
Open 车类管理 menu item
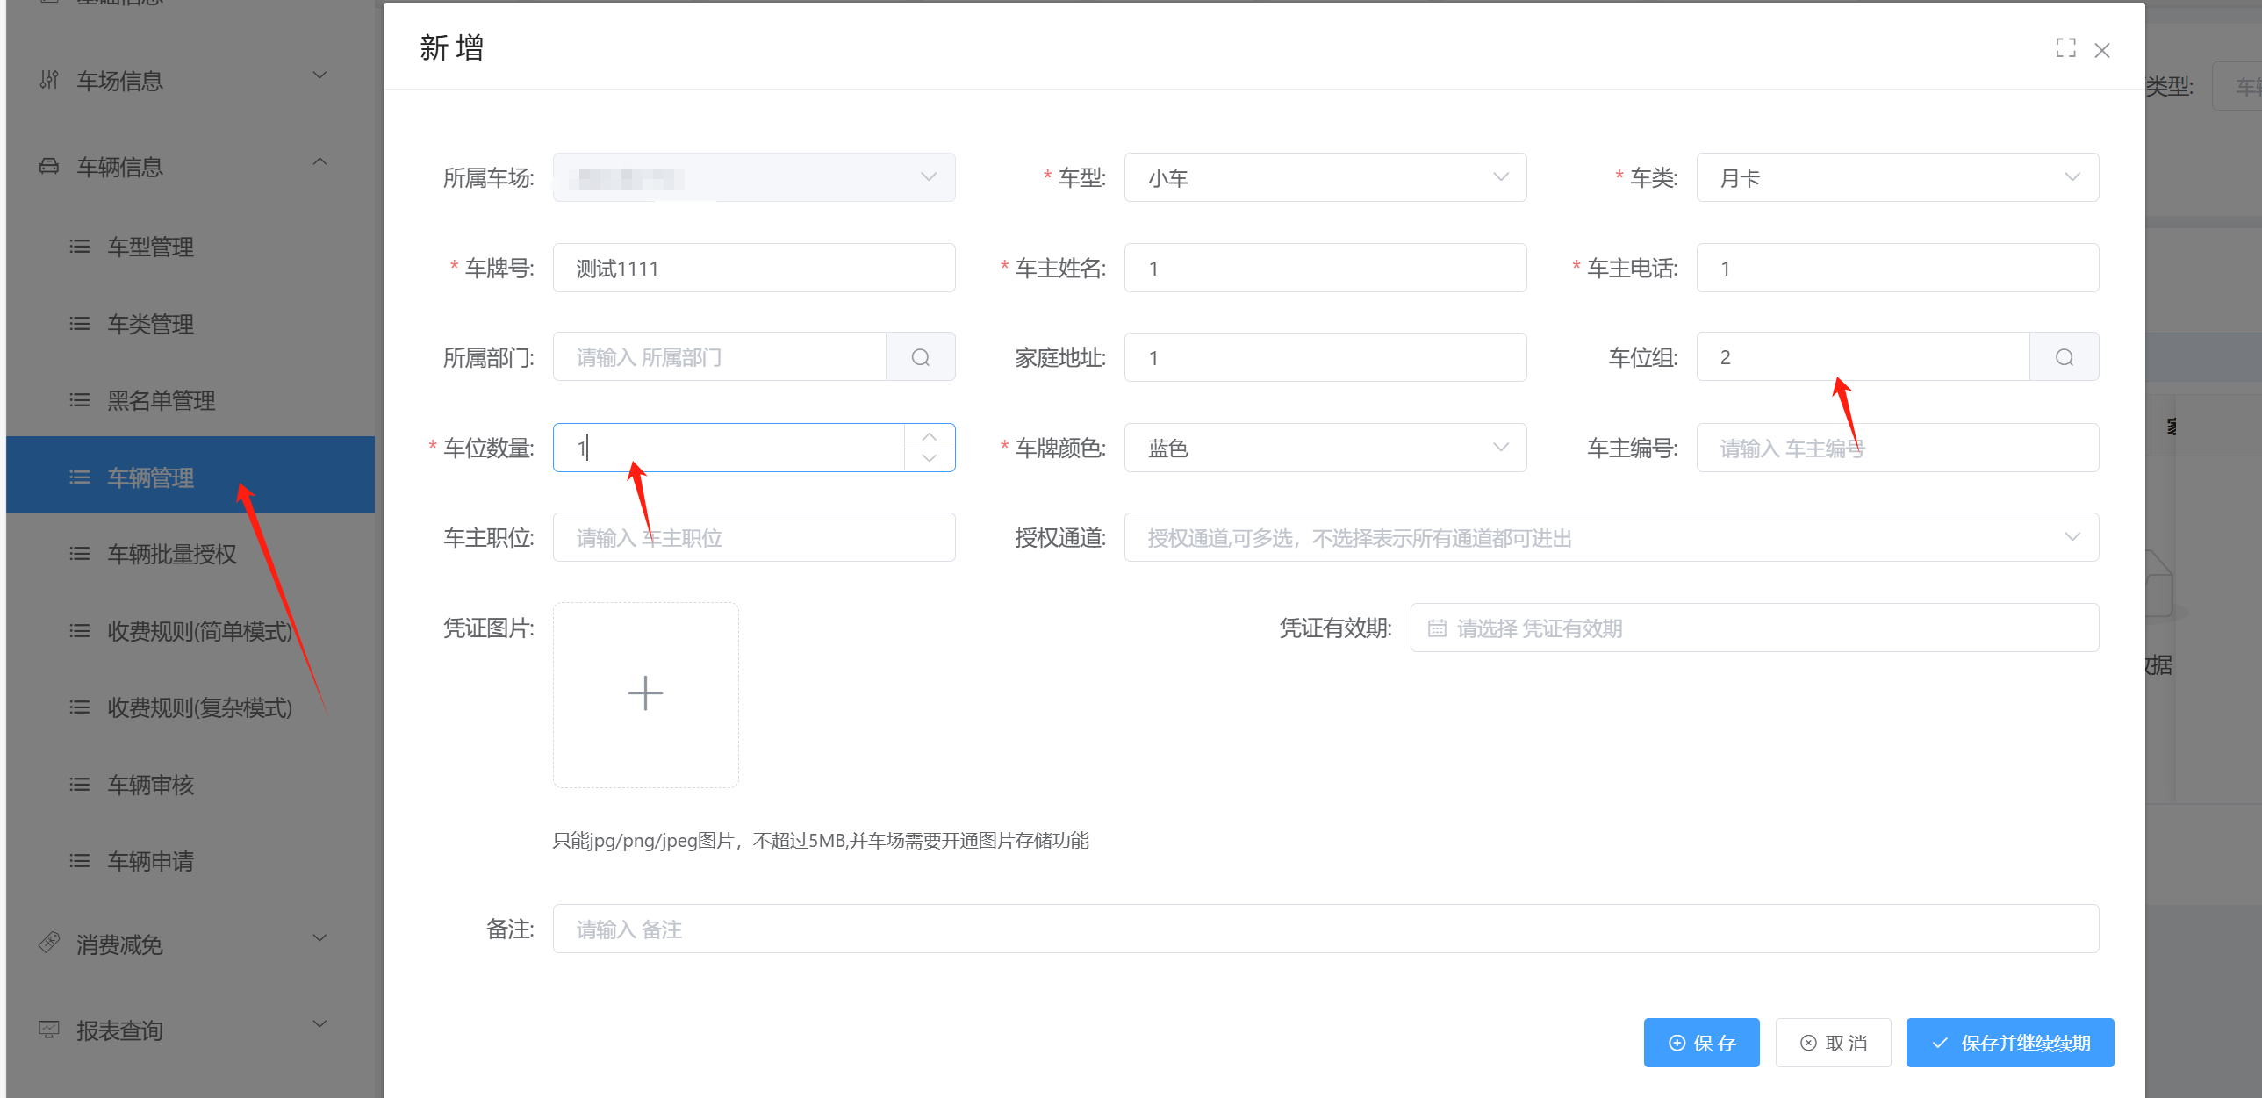(x=190, y=324)
